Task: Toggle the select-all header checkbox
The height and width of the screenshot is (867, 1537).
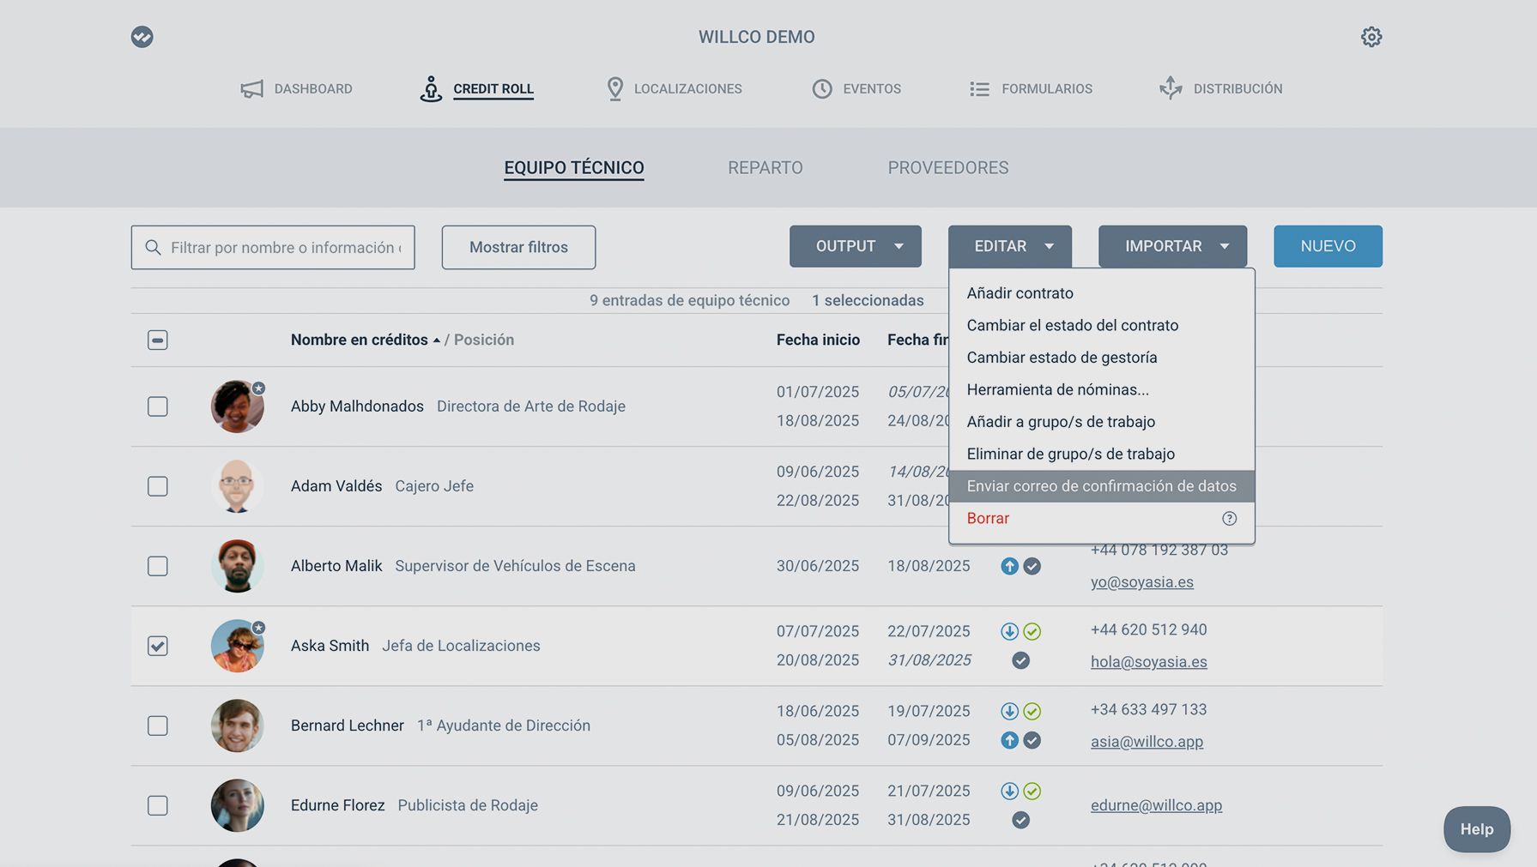Action: tap(158, 340)
